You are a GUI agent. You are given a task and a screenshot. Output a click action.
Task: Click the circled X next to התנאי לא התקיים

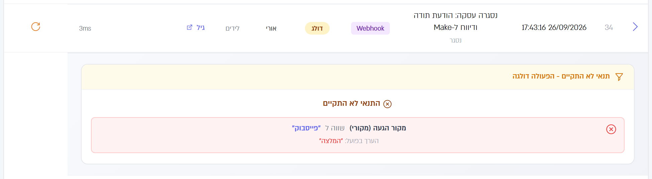[388, 104]
